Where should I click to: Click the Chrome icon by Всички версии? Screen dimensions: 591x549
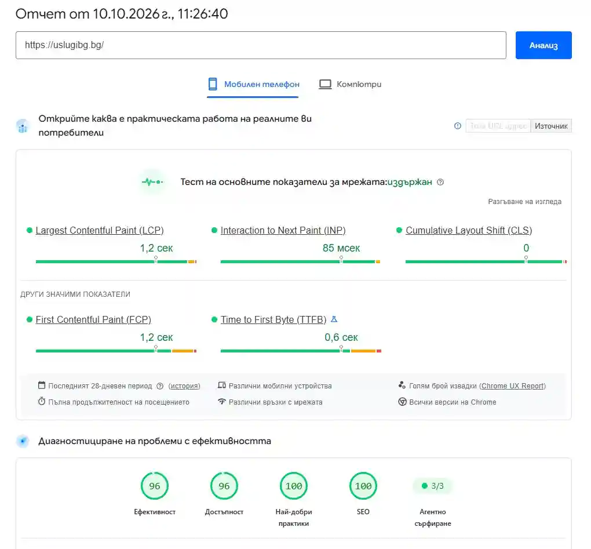[402, 402]
